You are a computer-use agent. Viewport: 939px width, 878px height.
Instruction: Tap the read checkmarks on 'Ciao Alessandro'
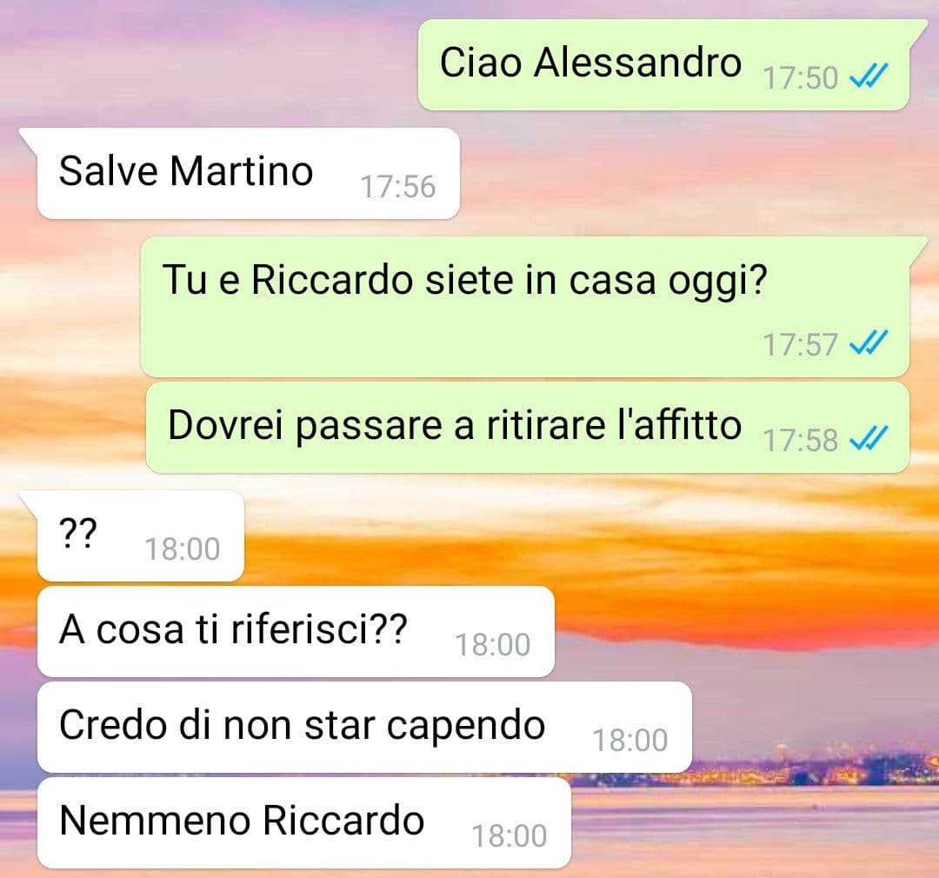pos(869,76)
